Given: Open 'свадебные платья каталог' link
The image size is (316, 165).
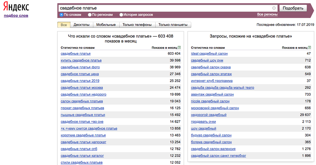Looking at the screenshot, I should pyautogui.click(x=82, y=156).
